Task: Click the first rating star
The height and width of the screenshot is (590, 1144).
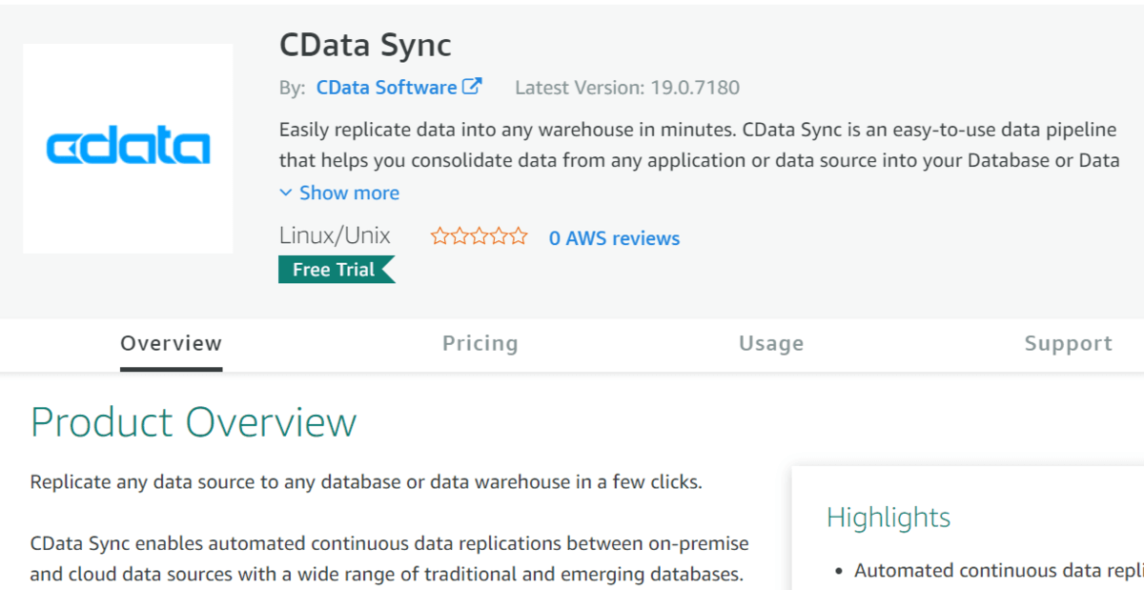Action: (439, 237)
